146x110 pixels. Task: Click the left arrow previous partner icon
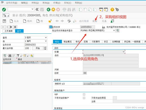[57, 21]
